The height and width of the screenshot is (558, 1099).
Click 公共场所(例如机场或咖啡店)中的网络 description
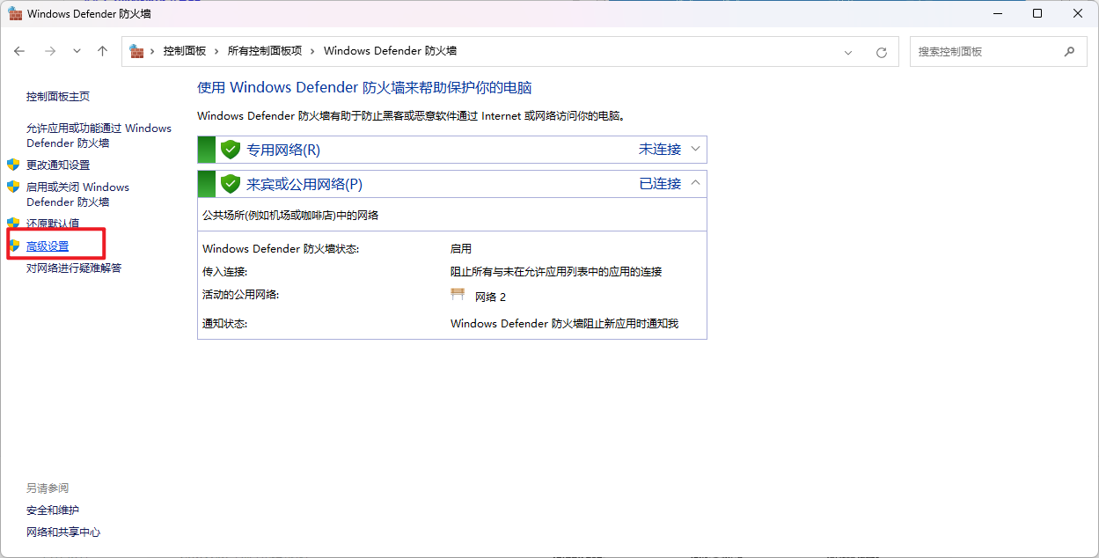point(290,215)
